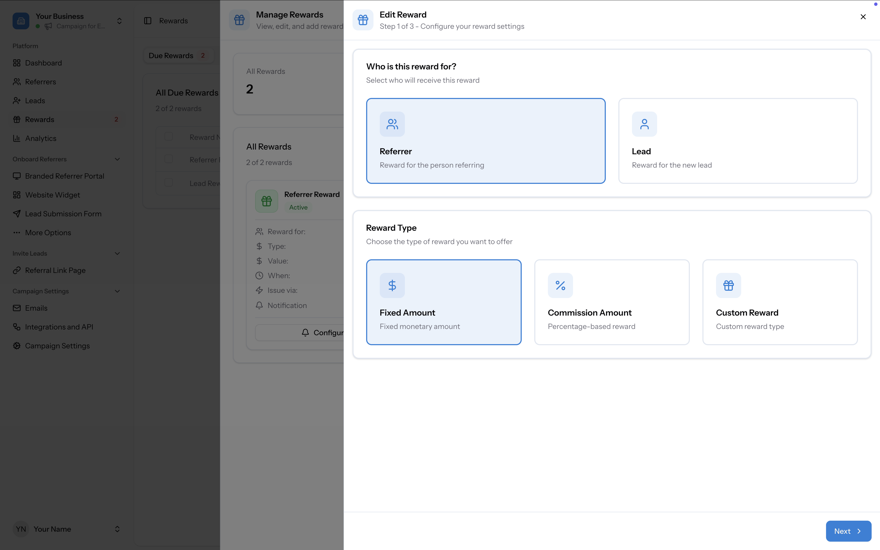Click the Rewards gift icon in sidebar
Screen dimensions: 880x550
point(17,119)
